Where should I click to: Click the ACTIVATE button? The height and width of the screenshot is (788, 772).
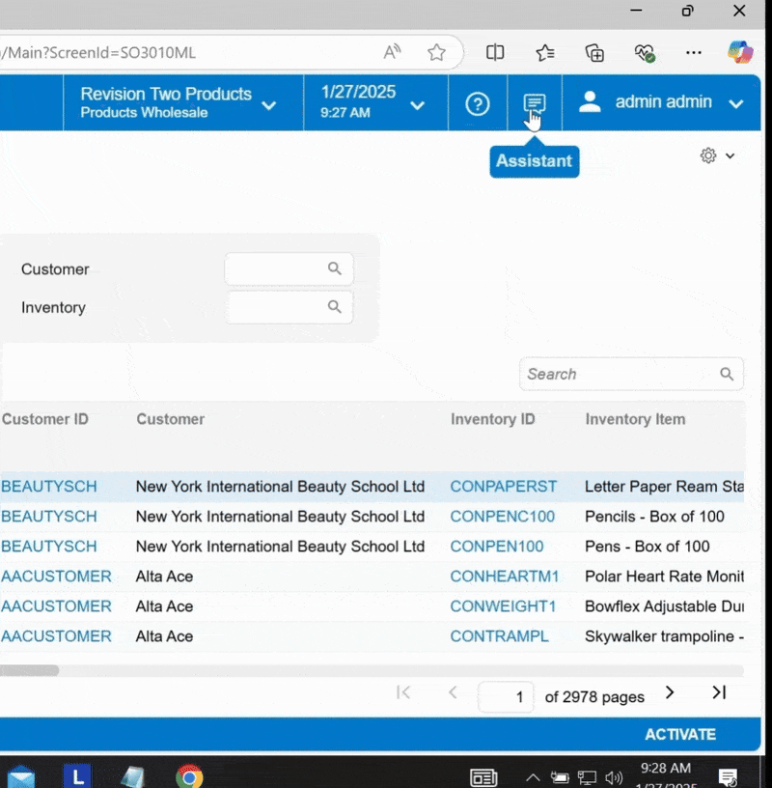(680, 734)
